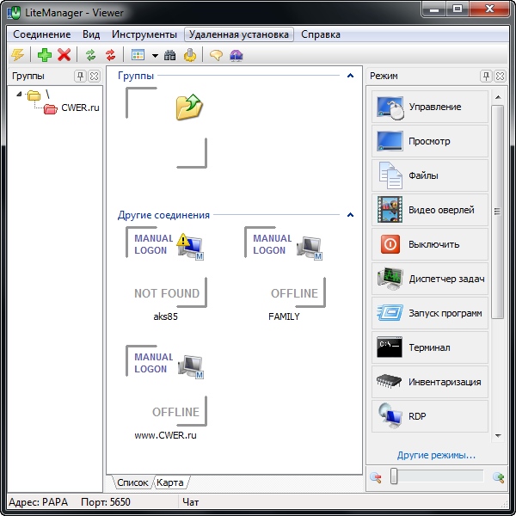This screenshot has height=516, width=516.
Task: Click zoom in magnifier beside the slider
Action: click(x=498, y=476)
